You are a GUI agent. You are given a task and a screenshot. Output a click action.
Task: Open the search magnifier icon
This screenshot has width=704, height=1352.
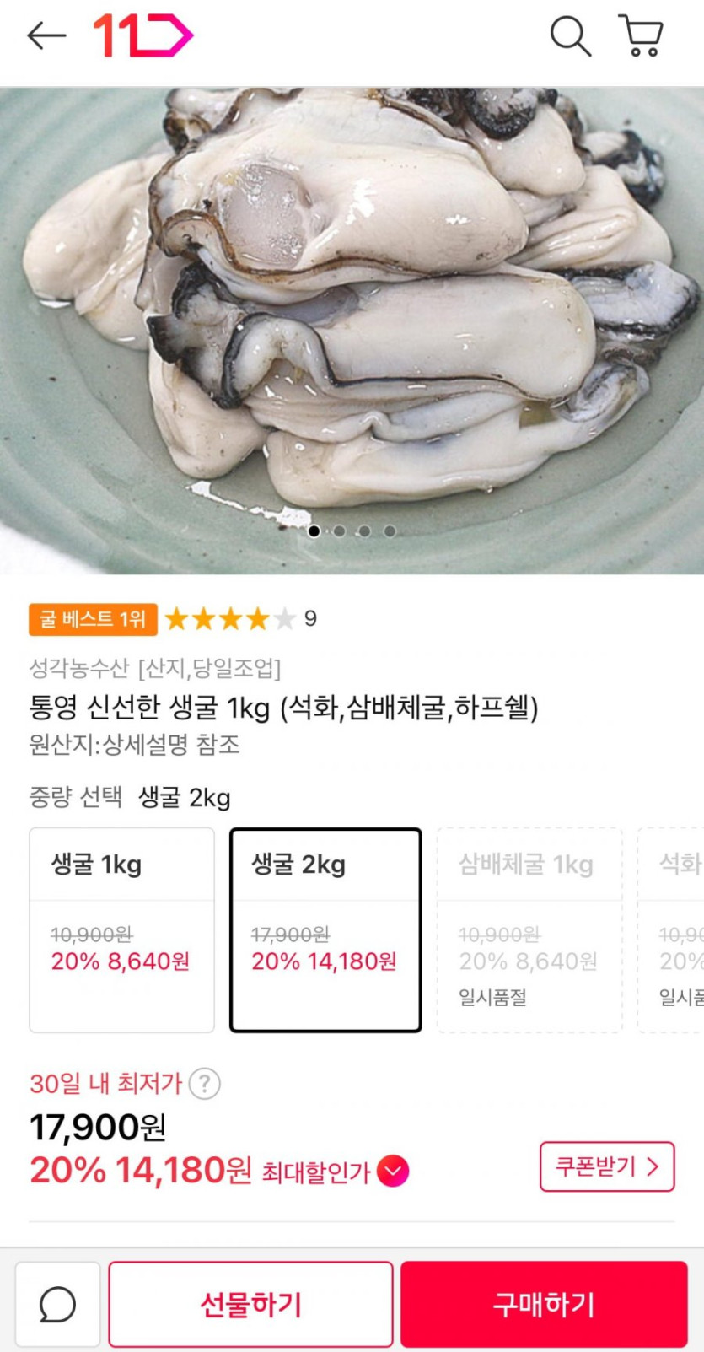[x=570, y=36]
